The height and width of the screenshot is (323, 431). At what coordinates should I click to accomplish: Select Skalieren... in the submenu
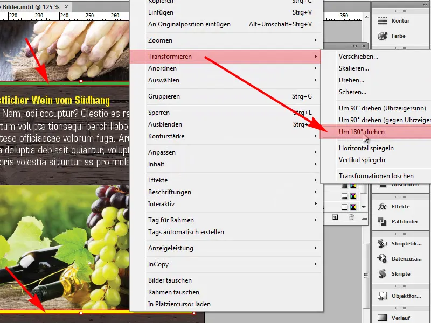[x=376, y=68]
